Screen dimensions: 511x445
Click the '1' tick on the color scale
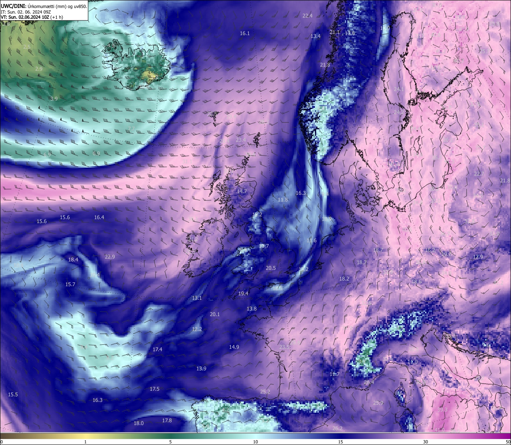point(85,442)
